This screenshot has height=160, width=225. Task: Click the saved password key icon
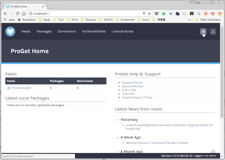coord(144,14)
